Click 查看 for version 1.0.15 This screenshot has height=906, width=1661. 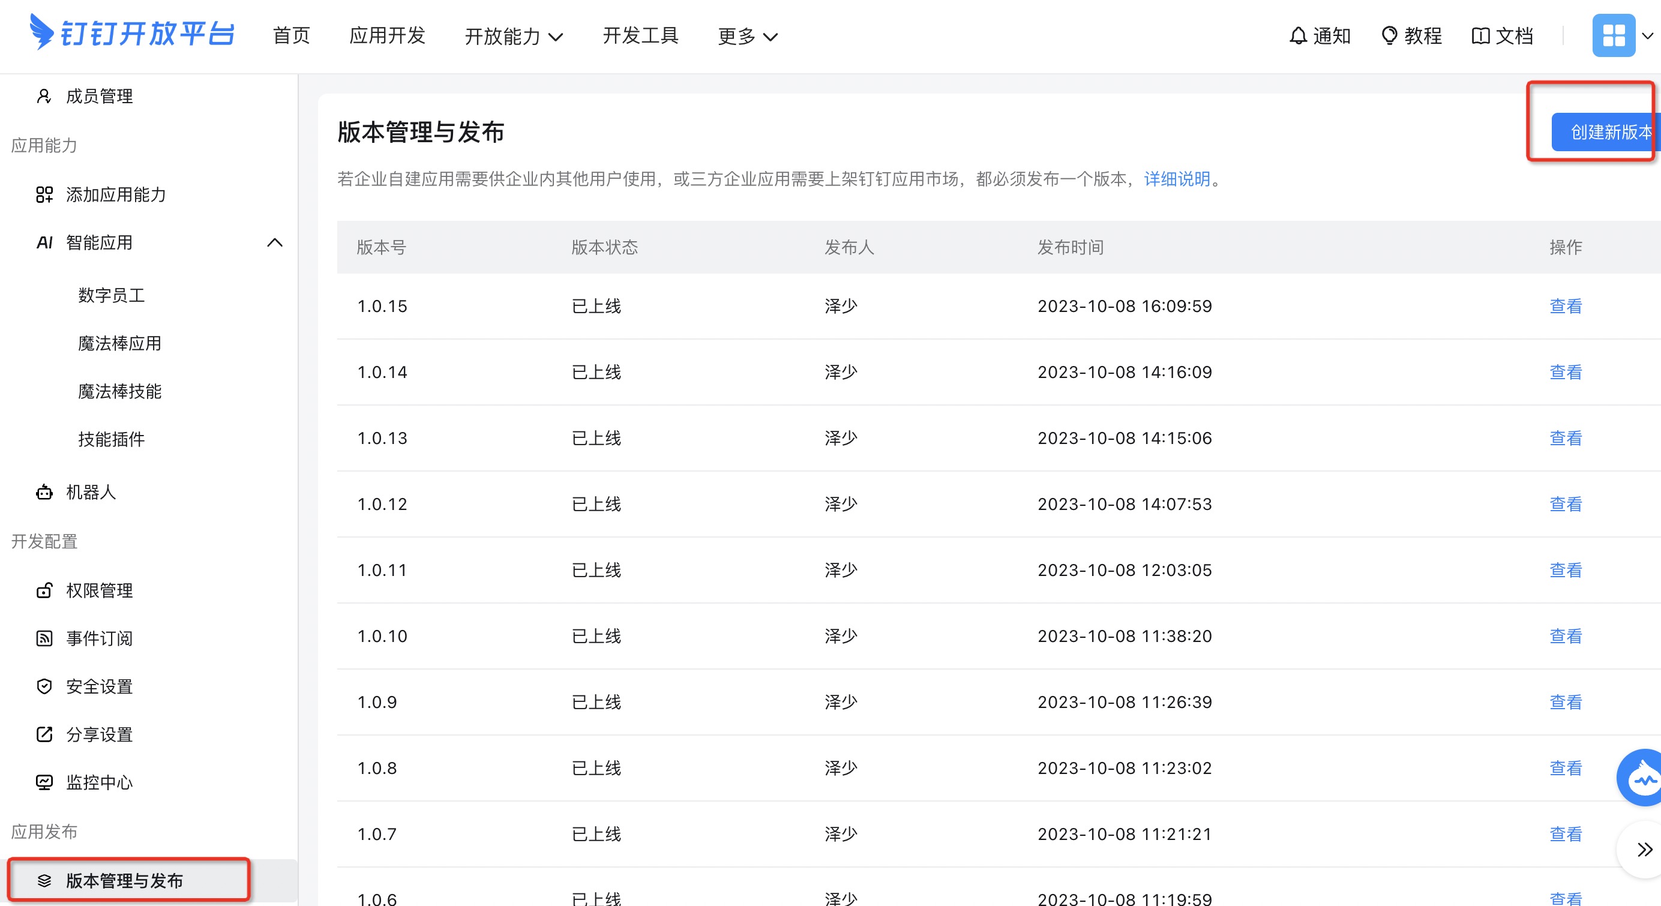[1566, 306]
